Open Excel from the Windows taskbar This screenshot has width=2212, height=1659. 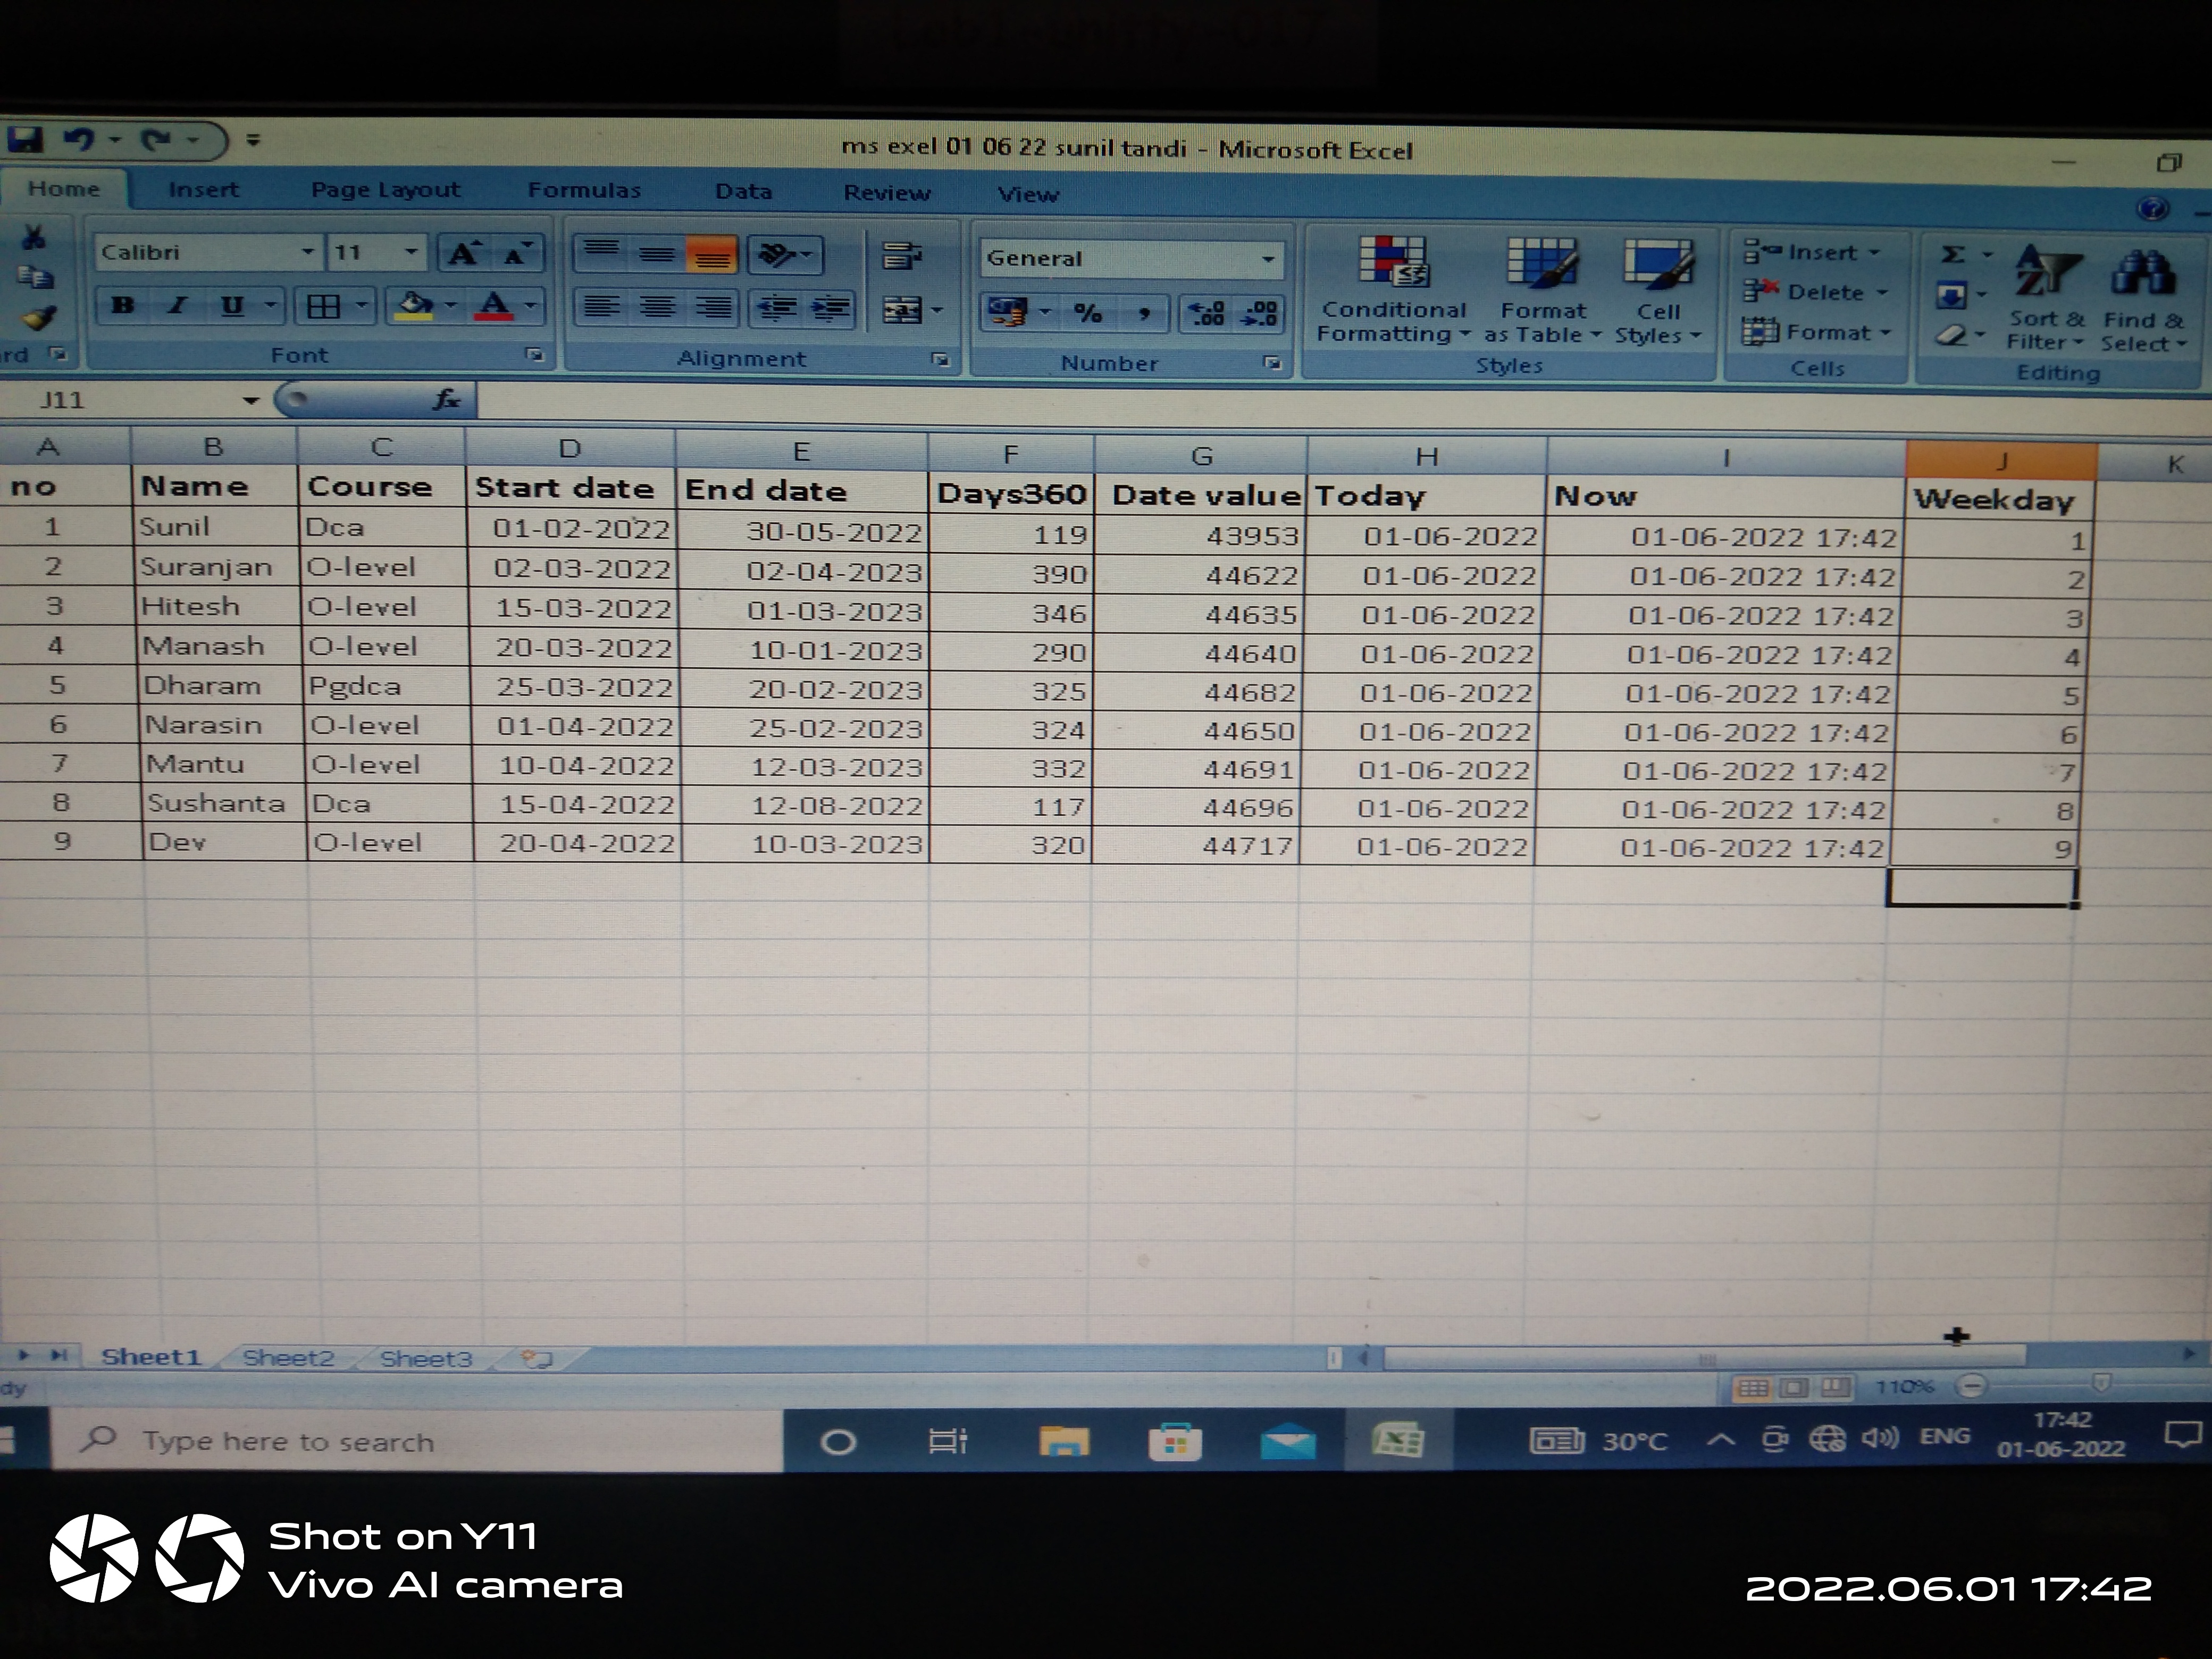point(1398,1441)
